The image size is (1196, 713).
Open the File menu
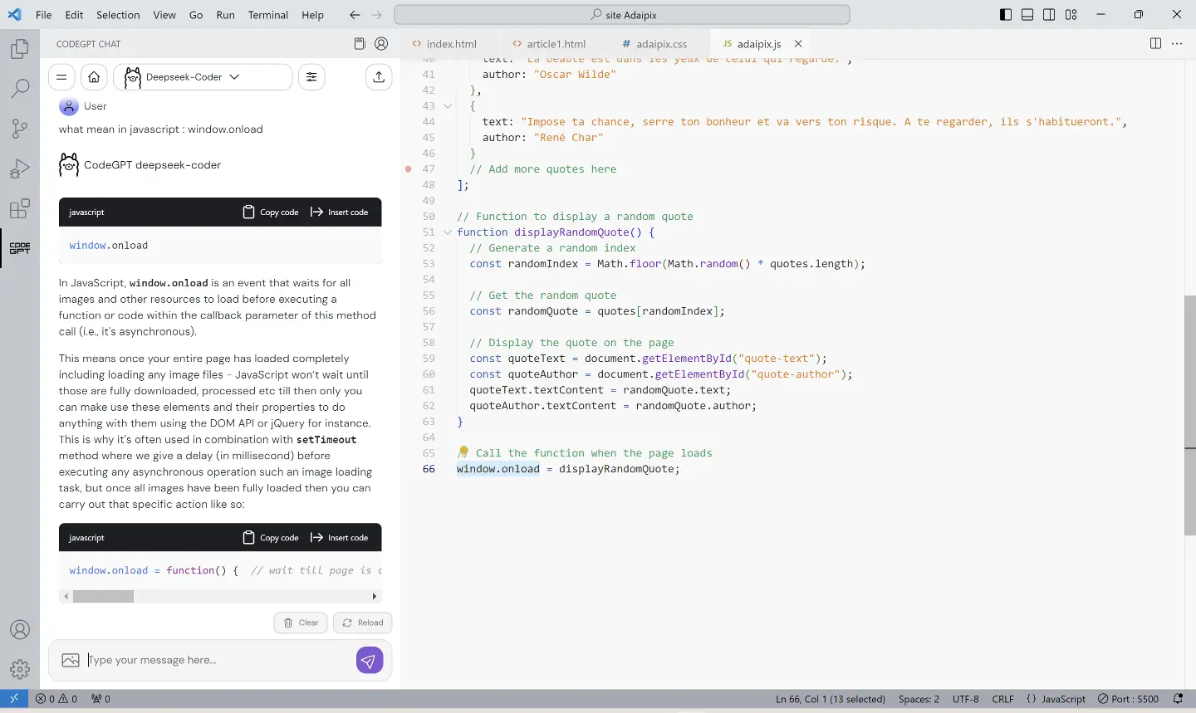point(44,15)
